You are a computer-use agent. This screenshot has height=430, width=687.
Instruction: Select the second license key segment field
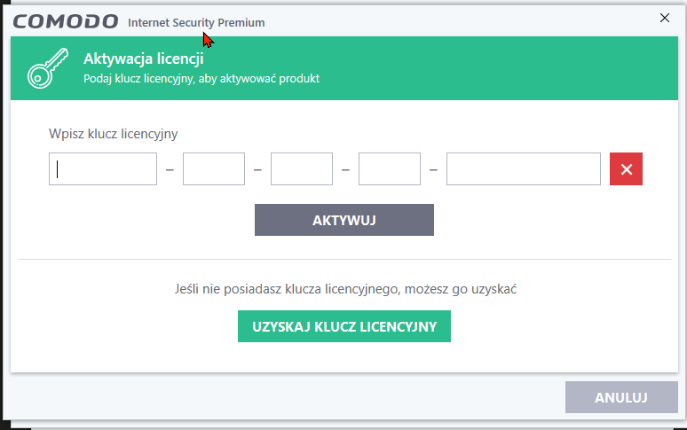point(214,168)
